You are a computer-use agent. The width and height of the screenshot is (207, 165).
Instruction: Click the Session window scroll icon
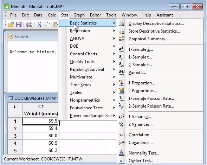coord(10,36)
